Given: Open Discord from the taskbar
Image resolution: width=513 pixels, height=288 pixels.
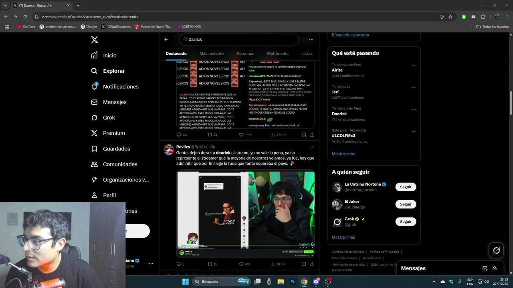Looking at the screenshot, I should (316, 282).
